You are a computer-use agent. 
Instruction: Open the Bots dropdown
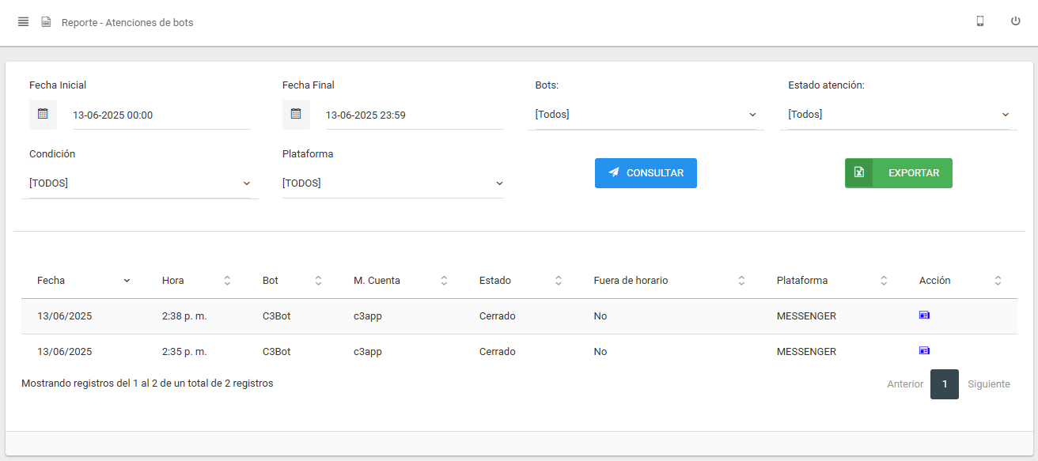point(645,114)
